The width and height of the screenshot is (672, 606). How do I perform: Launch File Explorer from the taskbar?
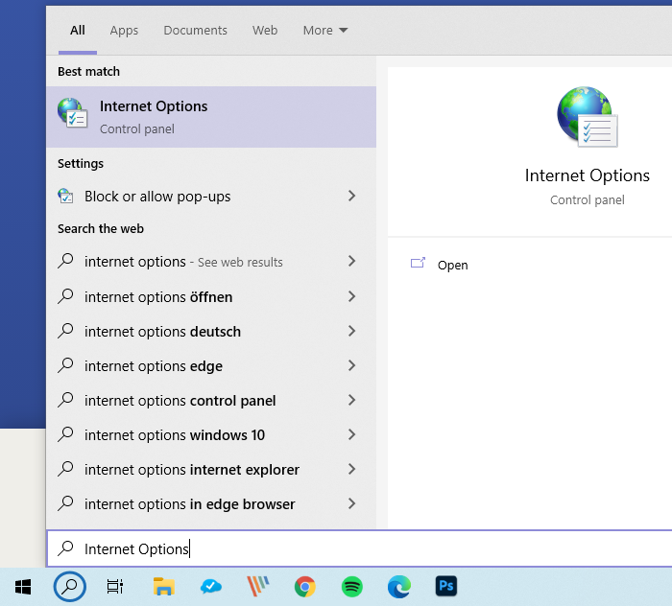(x=164, y=587)
